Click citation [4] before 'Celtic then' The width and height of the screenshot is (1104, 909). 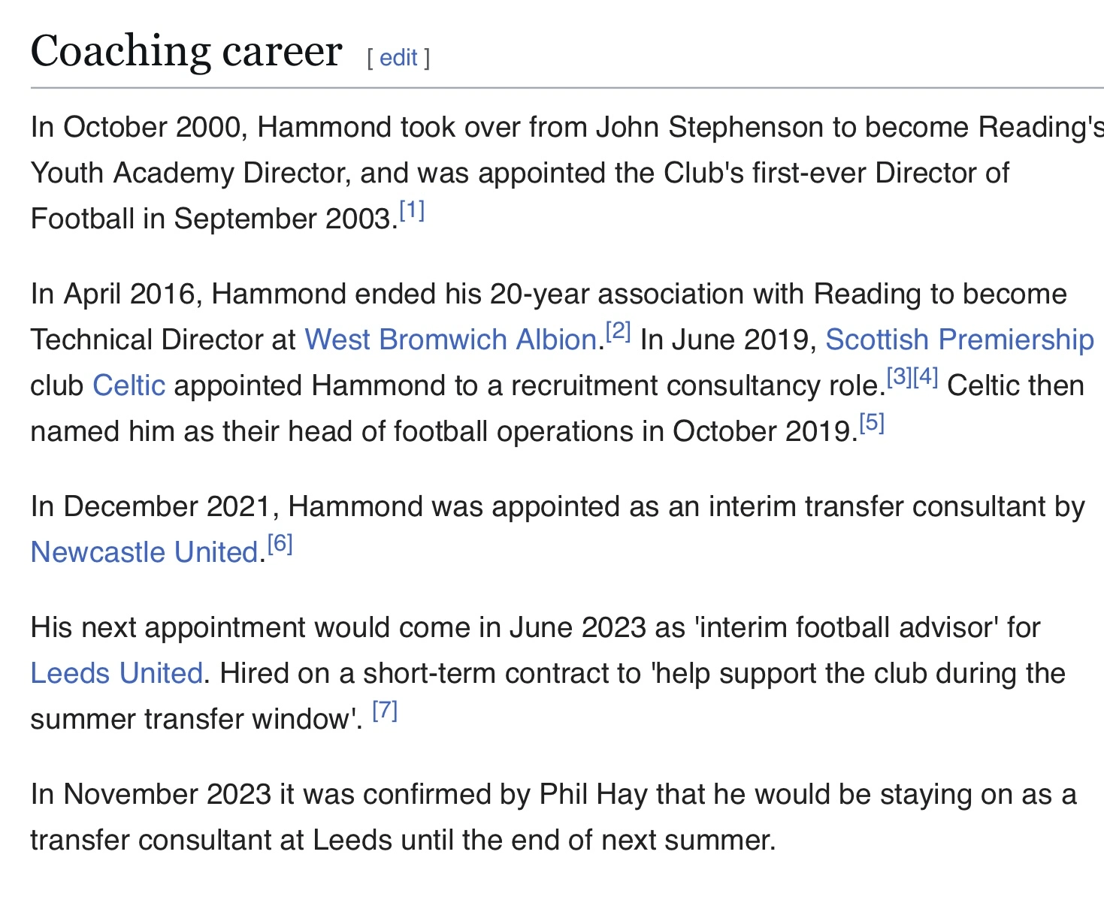tap(926, 378)
